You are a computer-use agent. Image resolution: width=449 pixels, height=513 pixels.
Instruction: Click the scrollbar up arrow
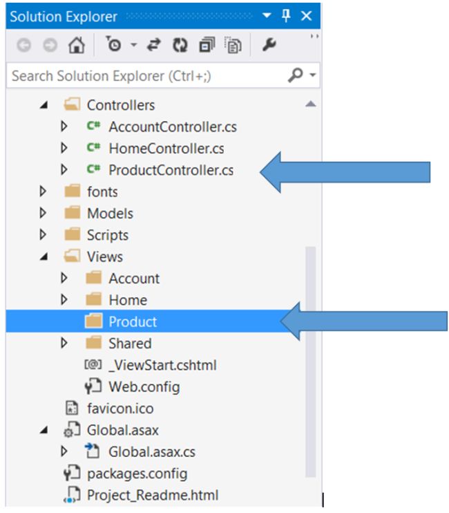tap(310, 104)
